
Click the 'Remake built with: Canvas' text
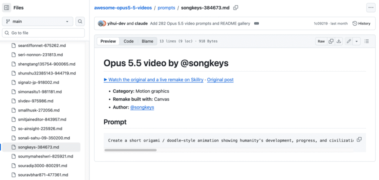click(x=141, y=99)
